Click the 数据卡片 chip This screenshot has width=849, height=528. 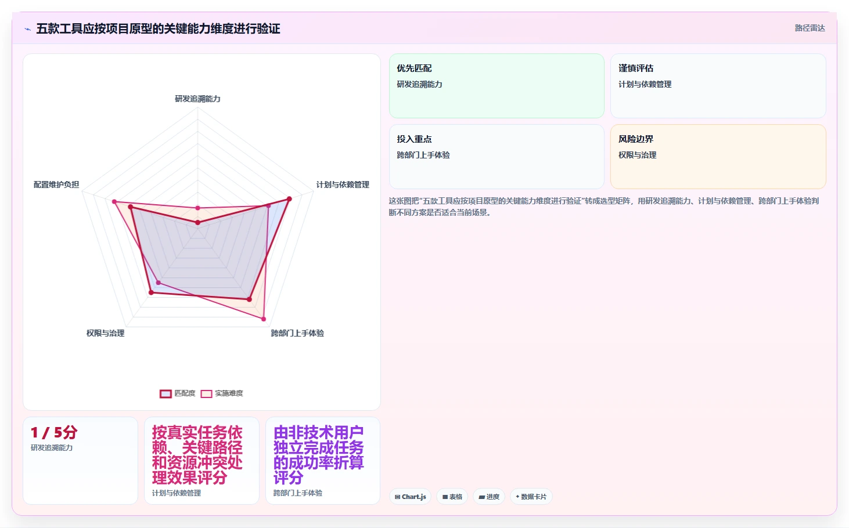531,497
